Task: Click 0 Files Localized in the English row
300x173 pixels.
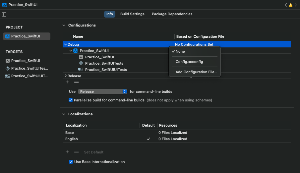Action: (x=173, y=139)
